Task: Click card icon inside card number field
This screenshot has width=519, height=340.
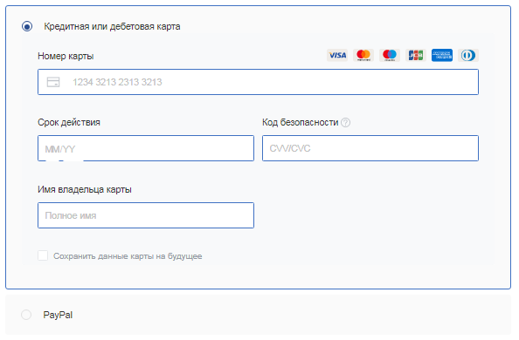Action: point(53,82)
